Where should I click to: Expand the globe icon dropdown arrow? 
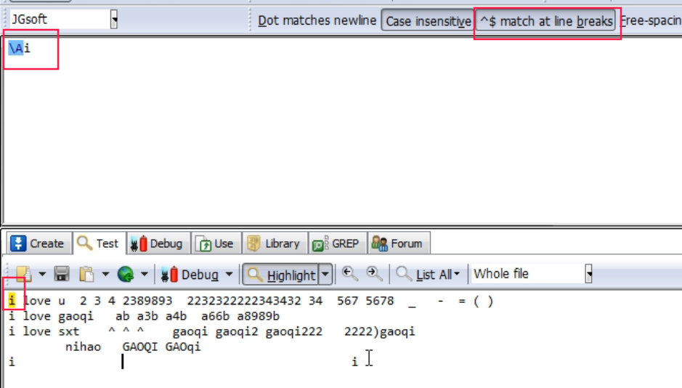[x=144, y=275]
